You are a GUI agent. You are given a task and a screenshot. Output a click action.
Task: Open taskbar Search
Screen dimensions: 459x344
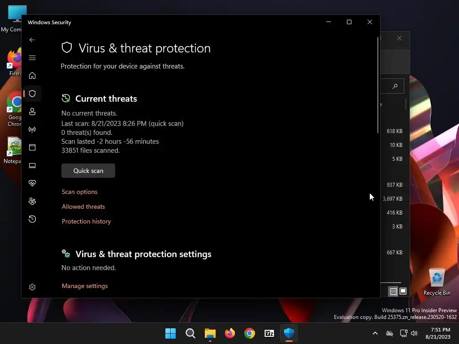(190, 333)
